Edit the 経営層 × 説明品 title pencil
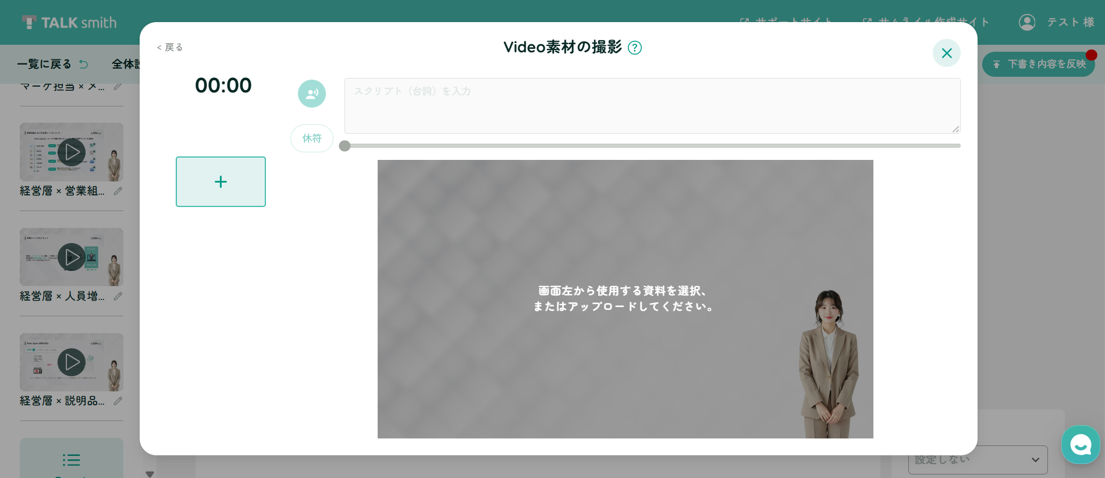Image resolution: width=1105 pixels, height=478 pixels. coord(118,401)
